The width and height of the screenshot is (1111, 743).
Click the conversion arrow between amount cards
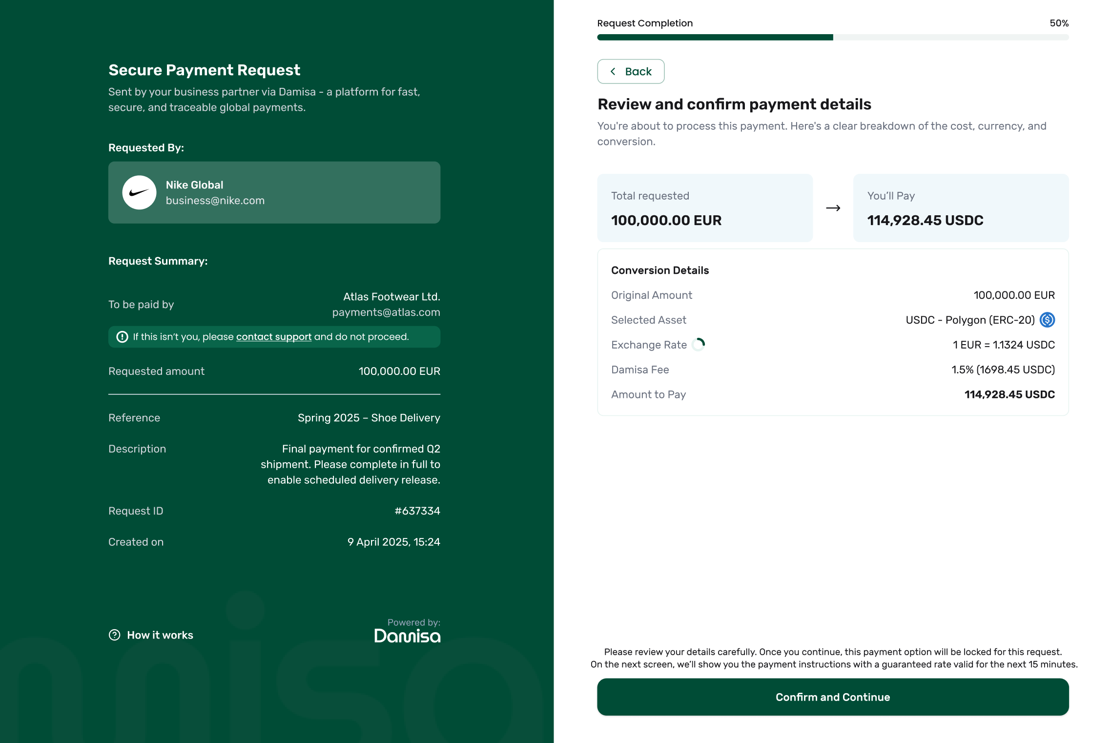click(x=833, y=208)
